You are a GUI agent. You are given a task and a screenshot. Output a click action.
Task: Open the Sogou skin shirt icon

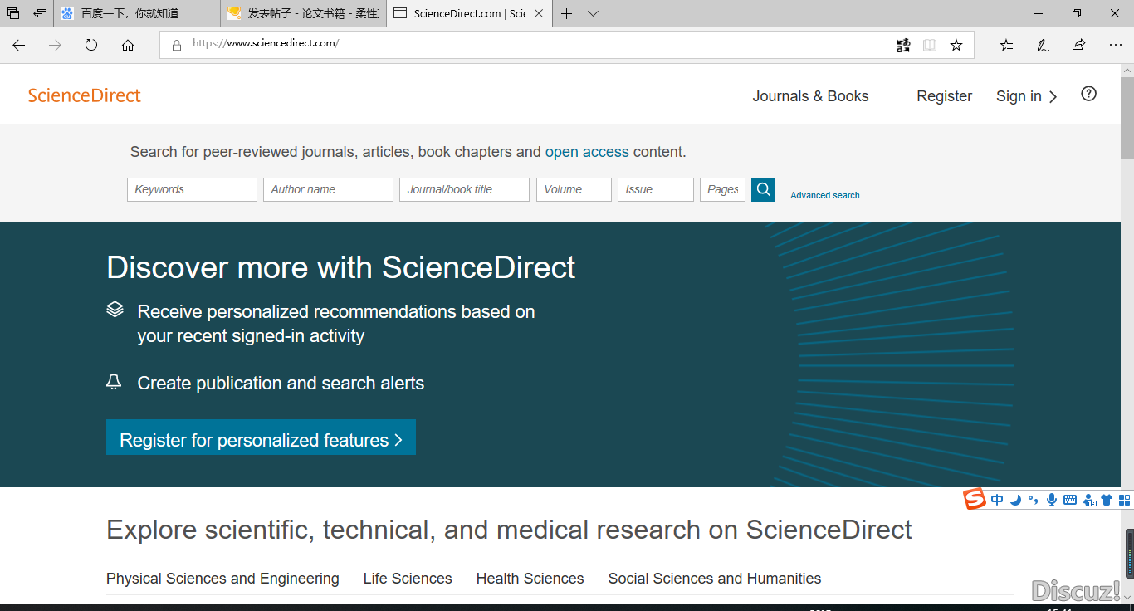1106,500
